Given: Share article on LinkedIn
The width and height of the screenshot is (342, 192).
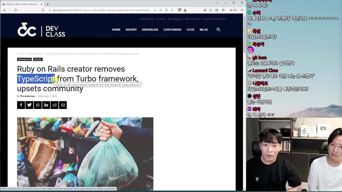Looking at the screenshot, I should [46, 105].
